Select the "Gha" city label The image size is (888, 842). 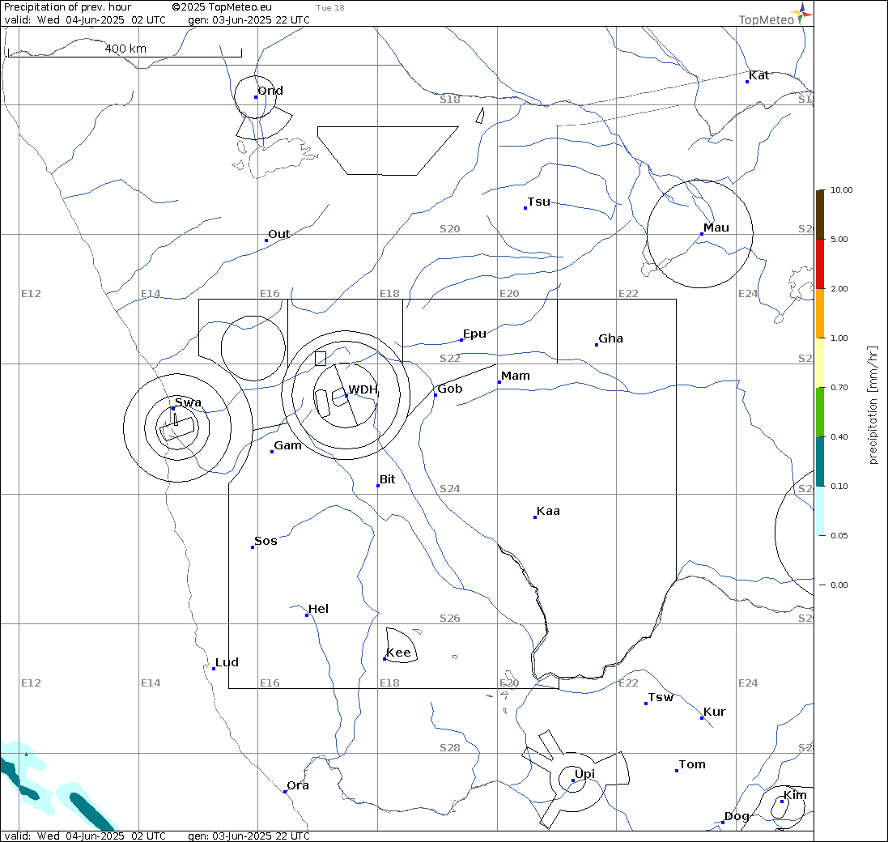tap(610, 338)
